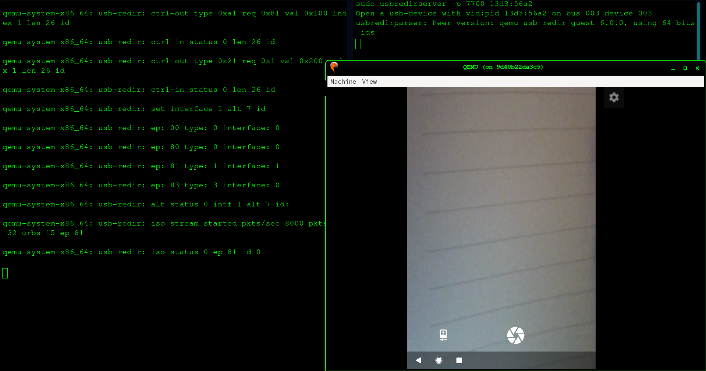
Task: Click the 'sudo usbredirserver -p 7700' command line
Action: point(444,4)
